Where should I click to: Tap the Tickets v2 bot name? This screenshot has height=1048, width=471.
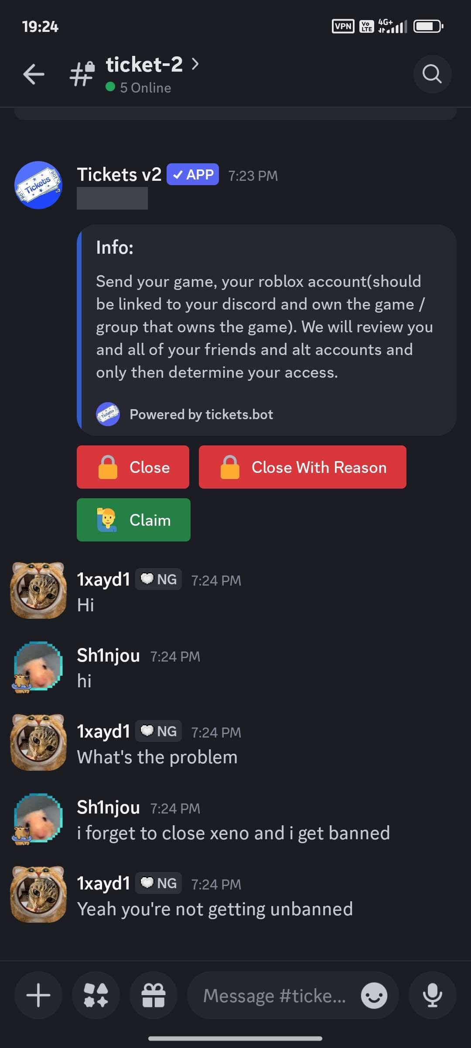(x=119, y=175)
